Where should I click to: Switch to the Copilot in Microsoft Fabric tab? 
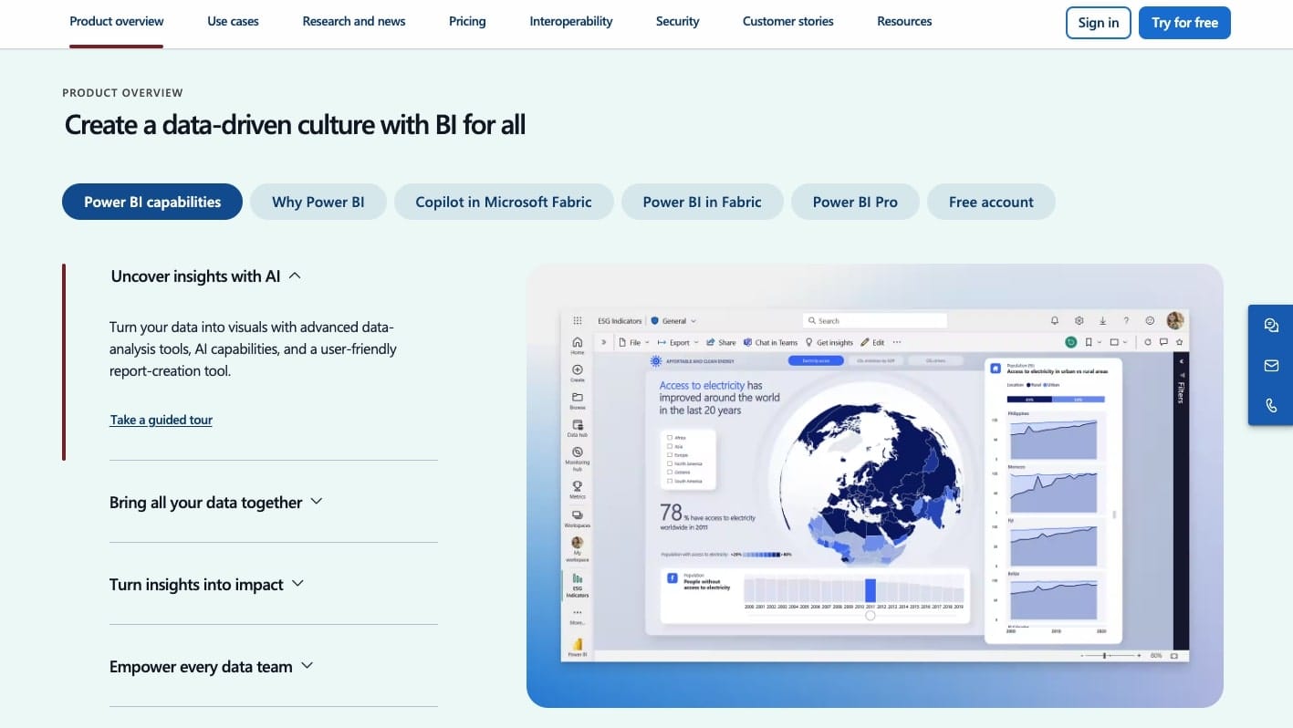coord(503,202)
